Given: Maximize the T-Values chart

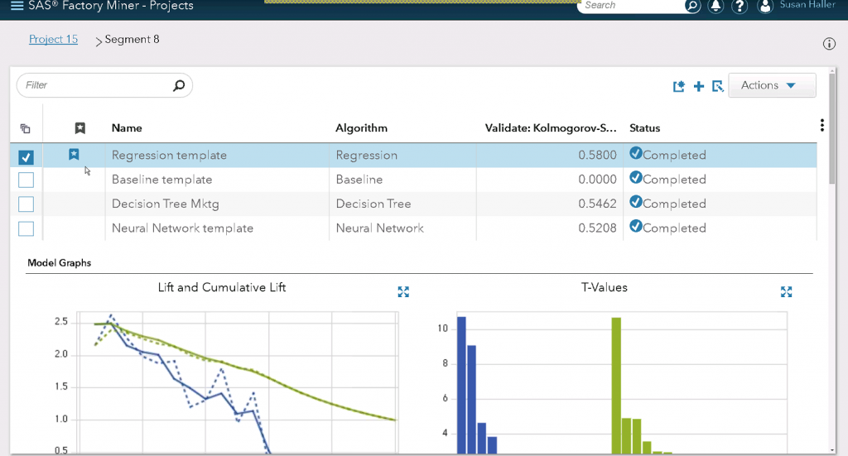Looking at the screenshot, I should coord(787,291).
